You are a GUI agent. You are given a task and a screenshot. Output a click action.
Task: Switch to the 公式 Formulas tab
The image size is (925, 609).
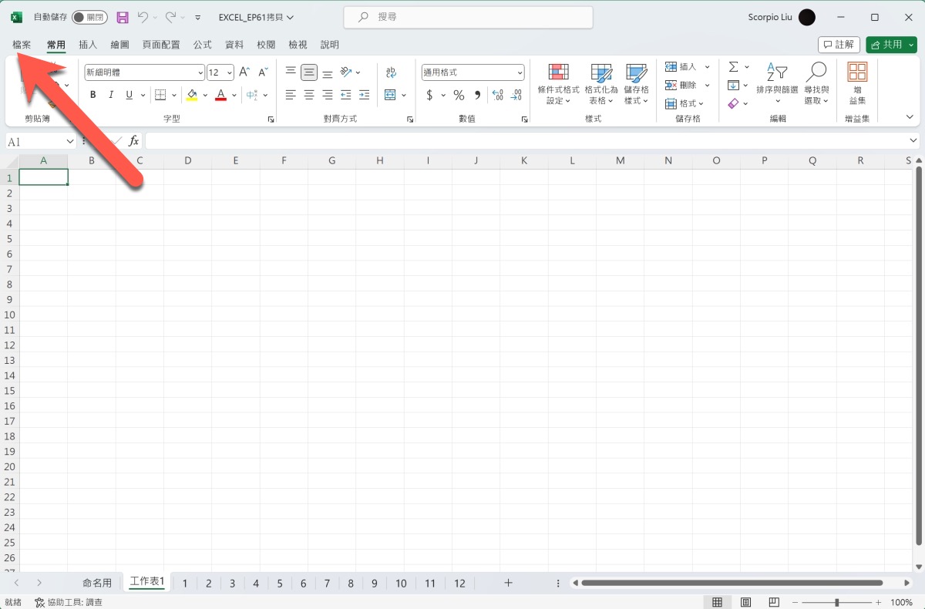203,45
